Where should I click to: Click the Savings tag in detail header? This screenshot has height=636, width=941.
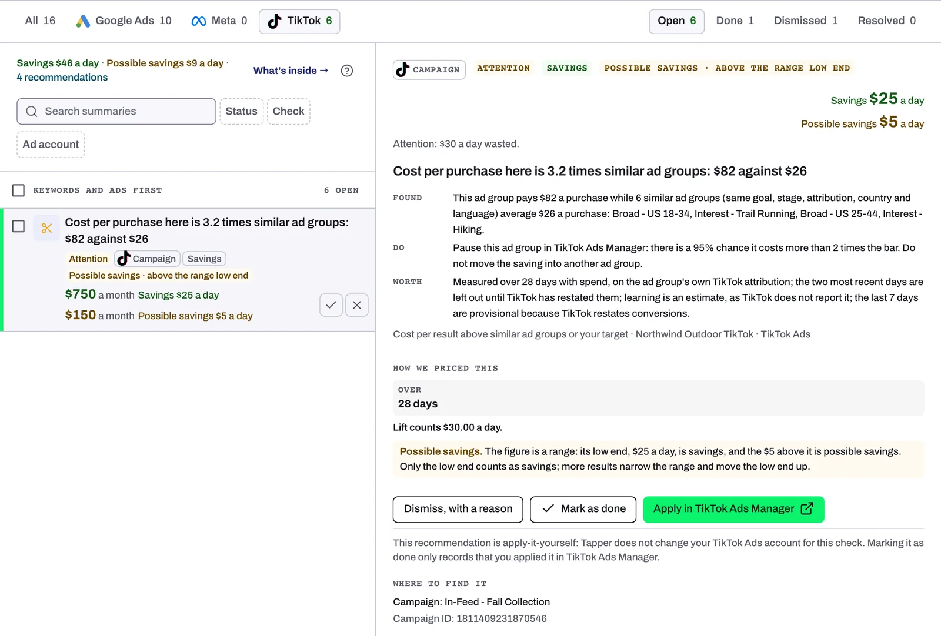click(567, 68)
